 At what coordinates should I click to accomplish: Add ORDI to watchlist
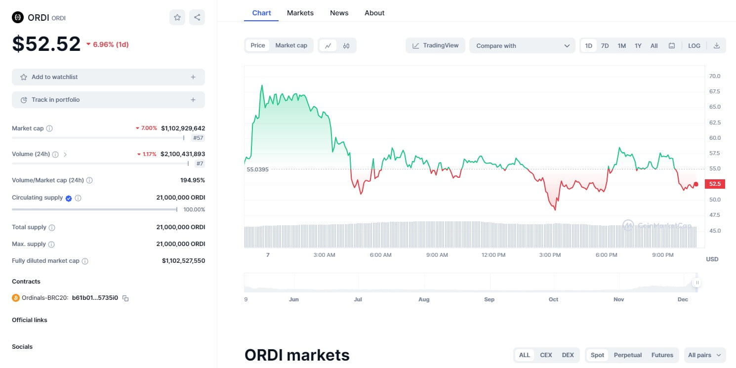[108, 77]
